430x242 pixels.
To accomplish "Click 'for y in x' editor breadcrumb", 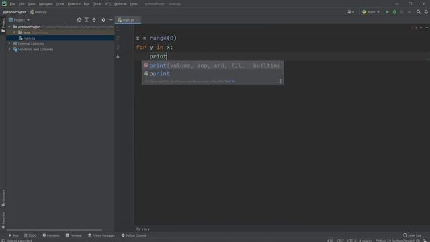I will [143, 229].
